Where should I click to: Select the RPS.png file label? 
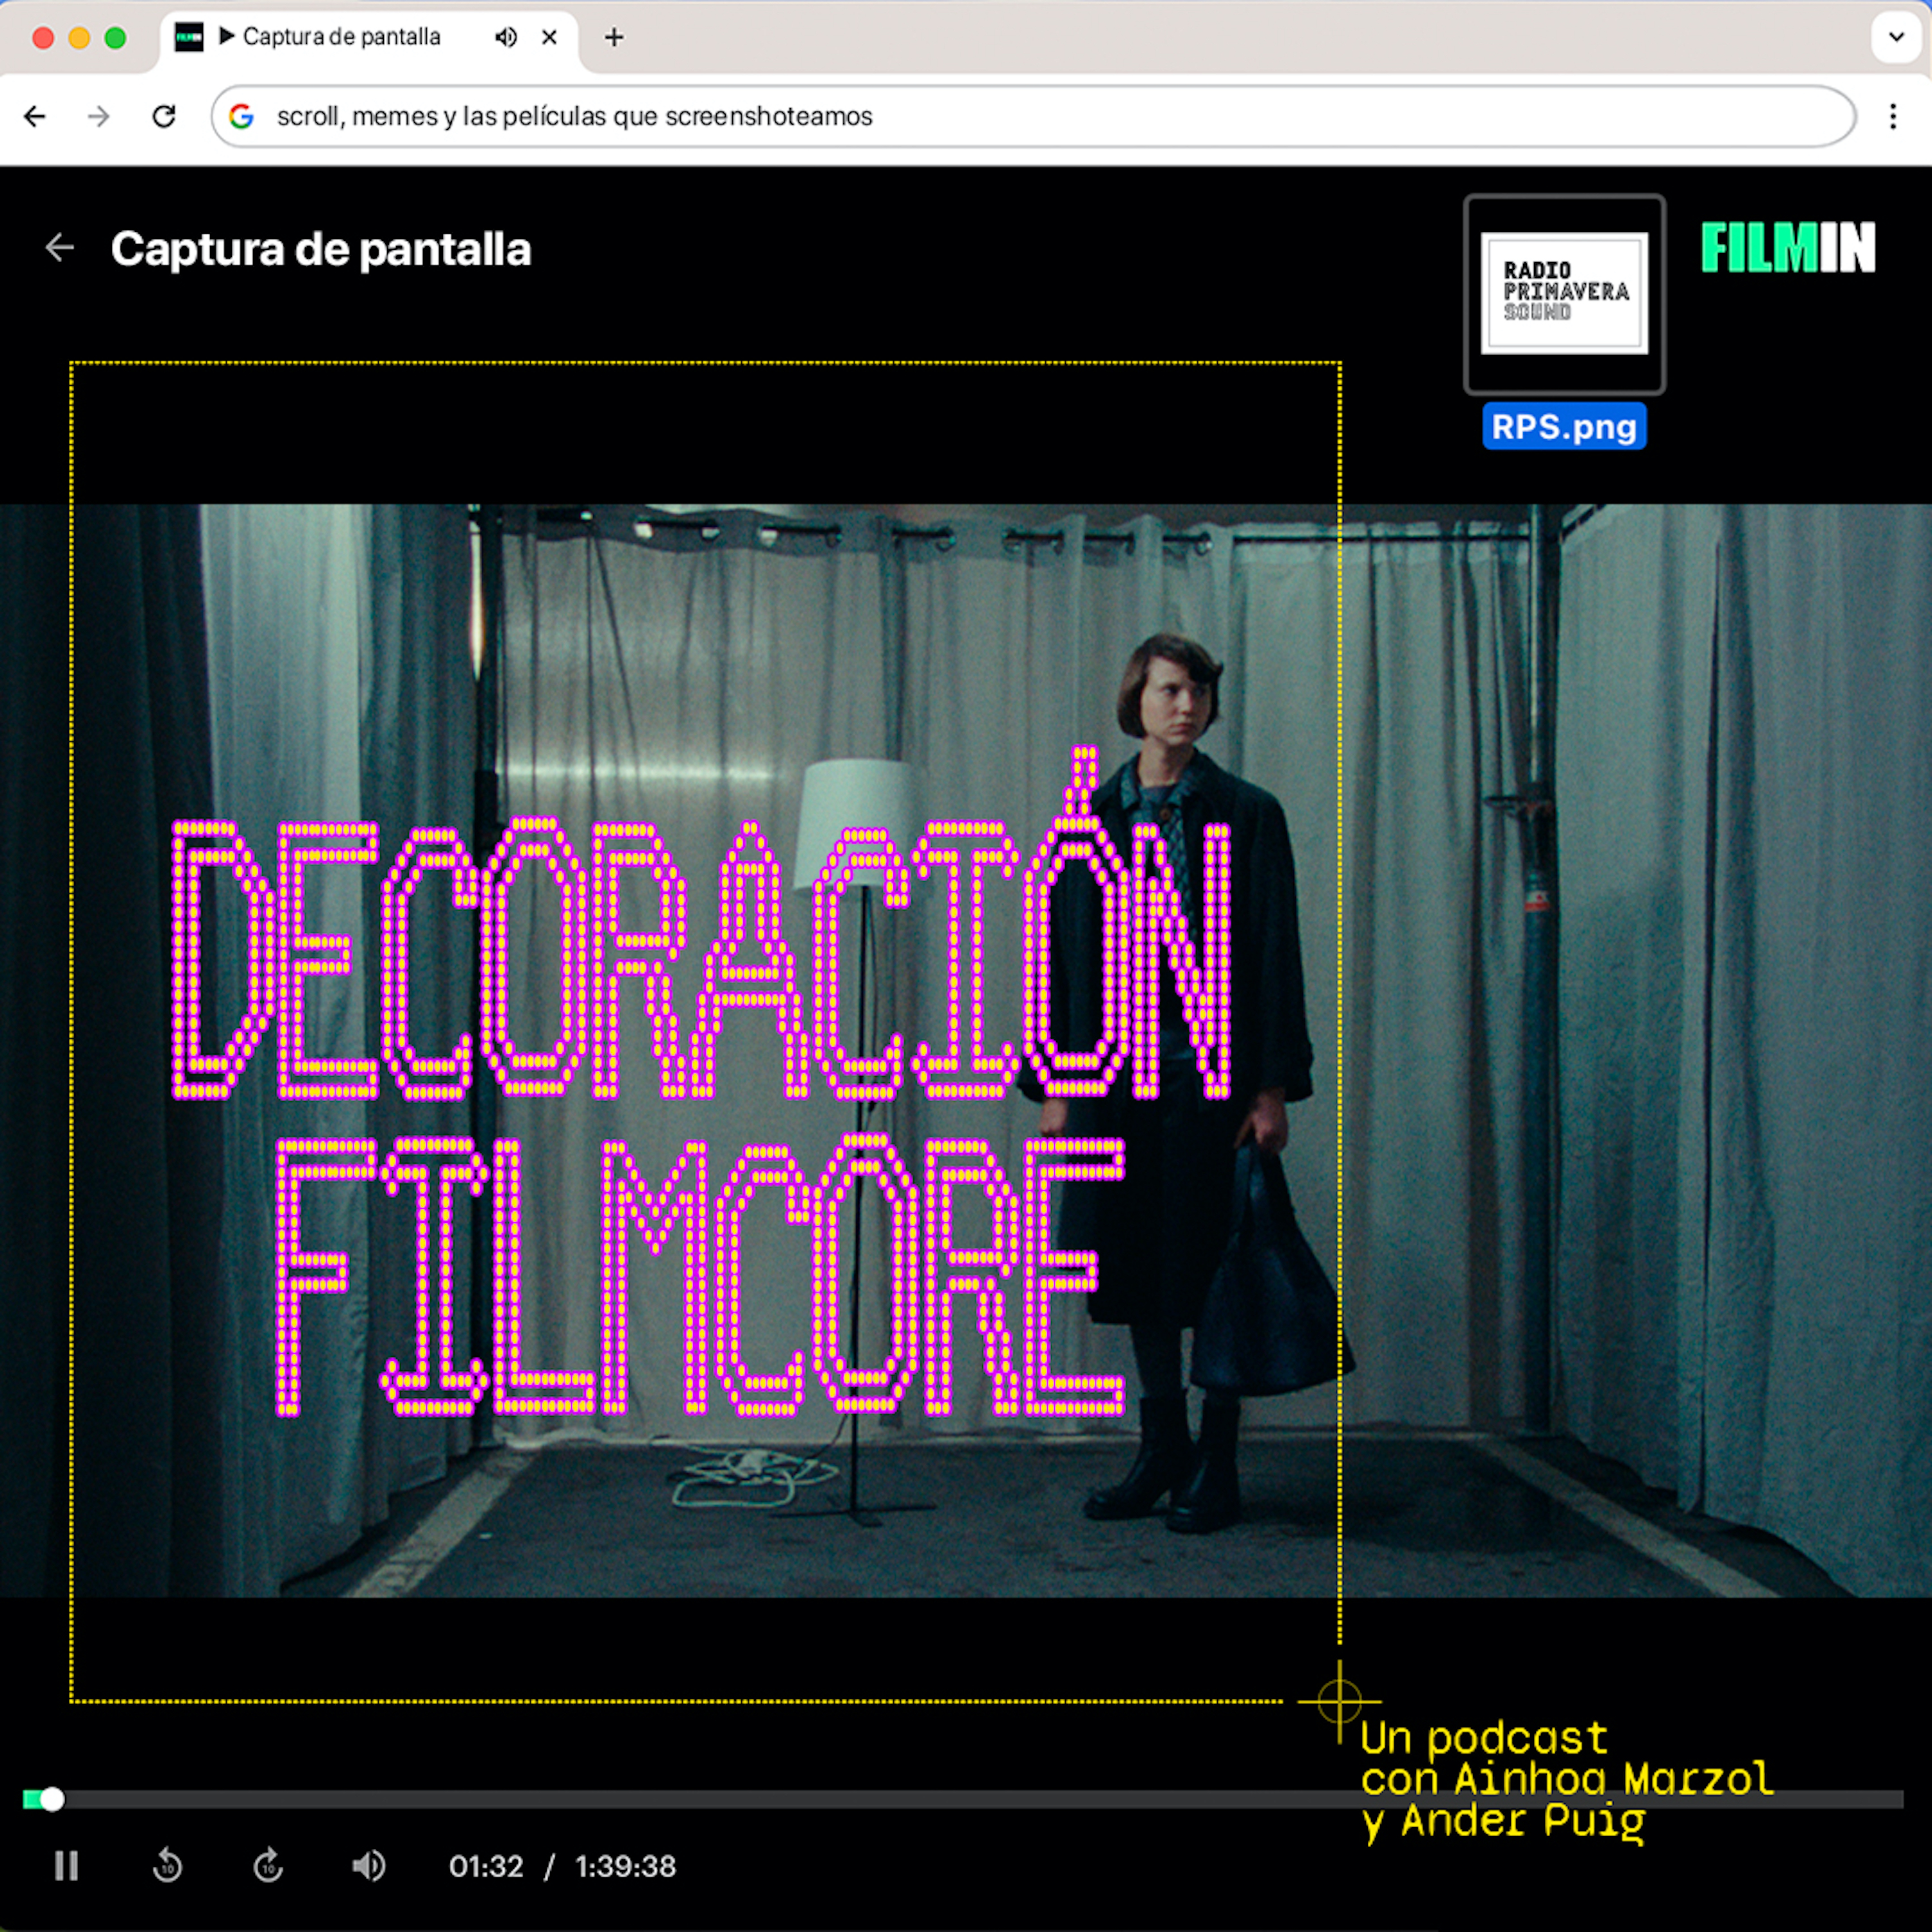pyautogui.click(x=1564, y=427)
